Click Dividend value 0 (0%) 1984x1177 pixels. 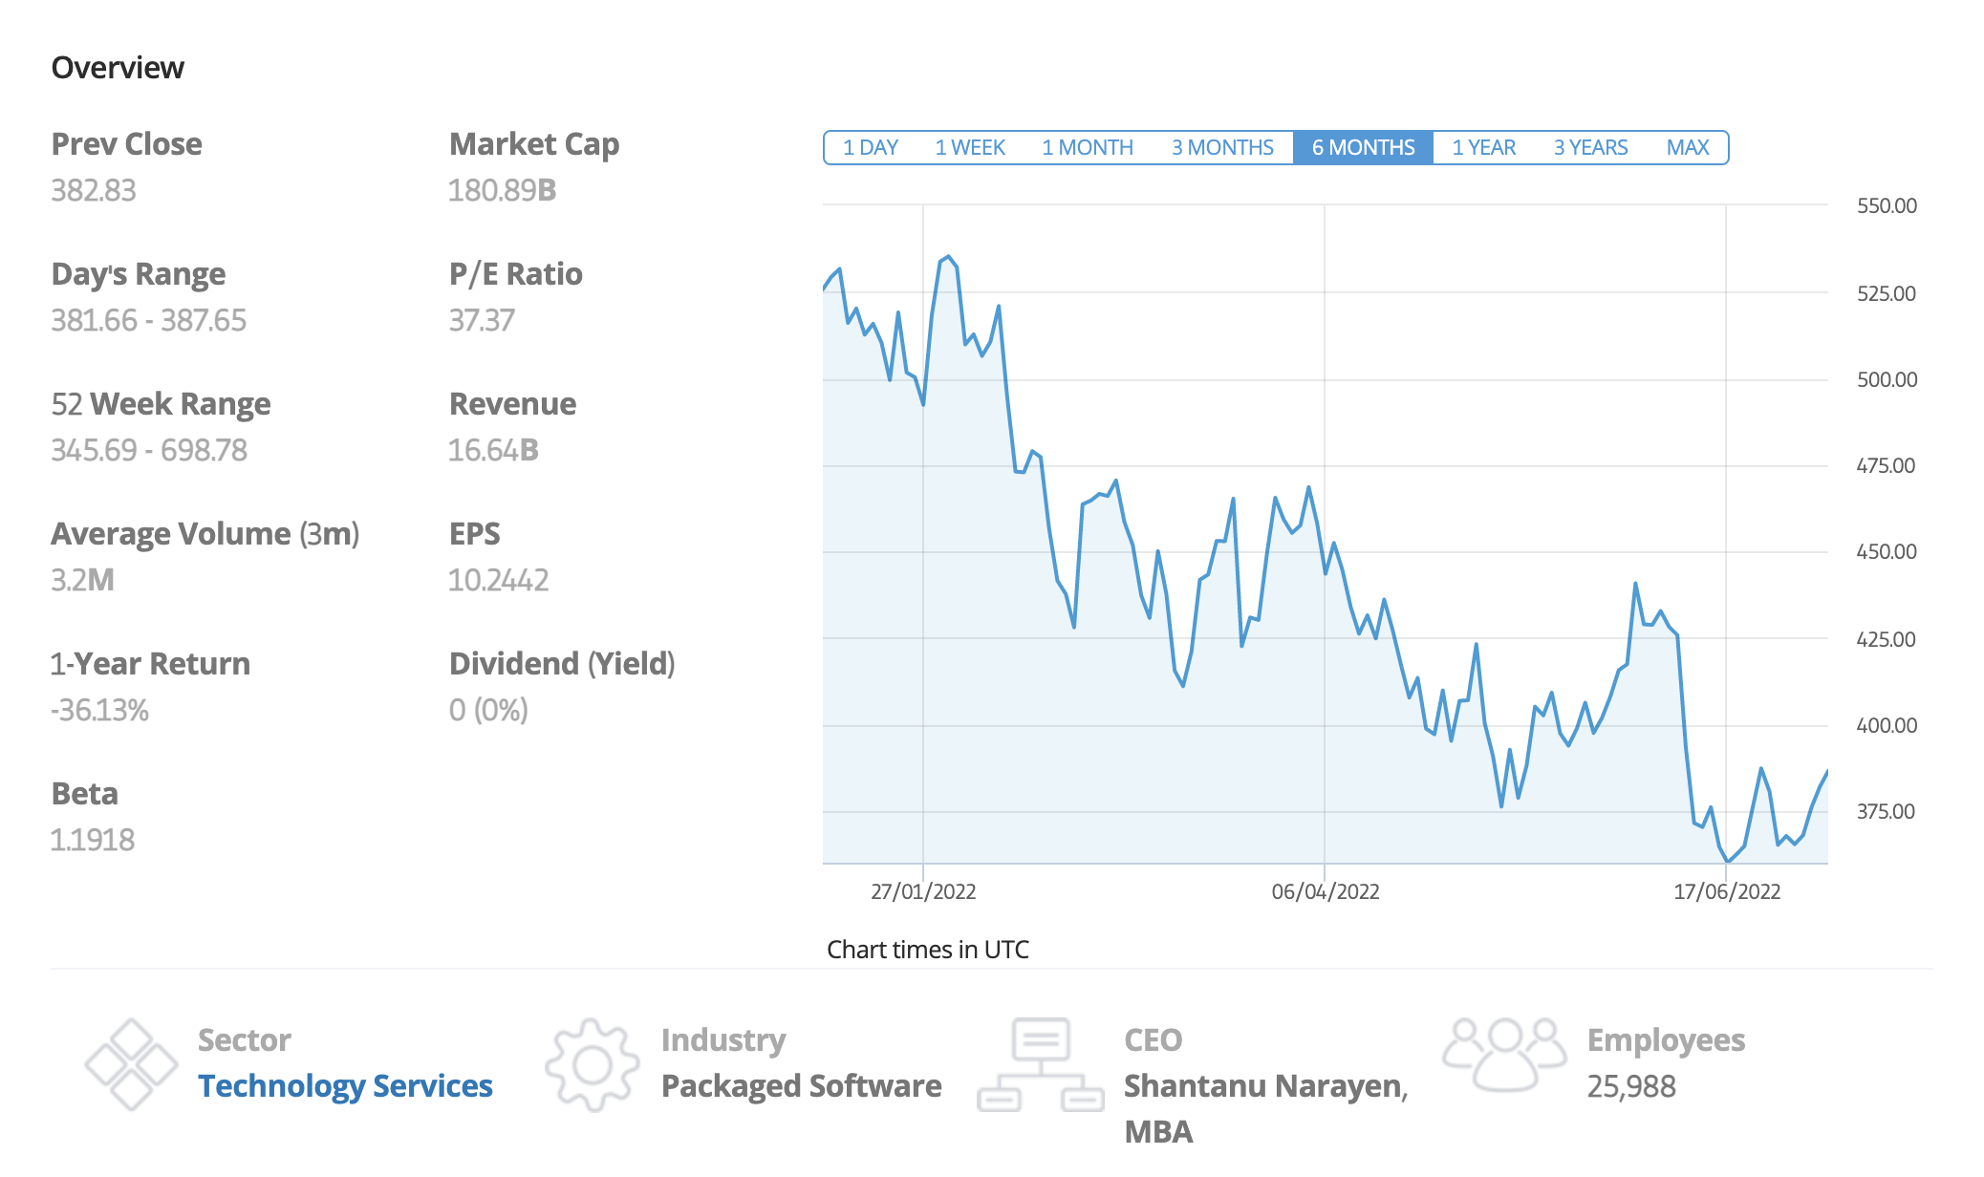click(x=488, y=711)
